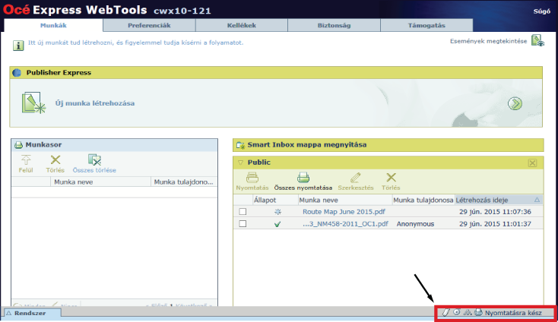Click the Océ Express WebTools logo
Screen dimensions: 558x322
click(75, 10)
